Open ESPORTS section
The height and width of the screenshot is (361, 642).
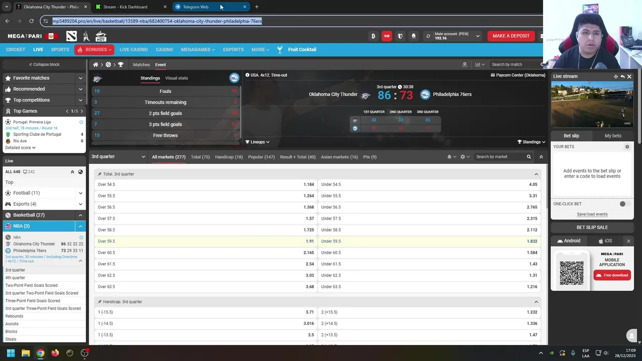tap(233, 50)
